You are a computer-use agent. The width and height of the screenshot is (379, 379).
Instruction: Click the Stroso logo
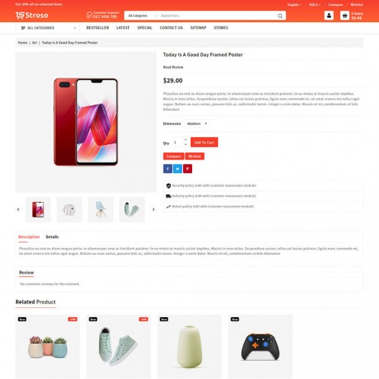tap(32, 15)
